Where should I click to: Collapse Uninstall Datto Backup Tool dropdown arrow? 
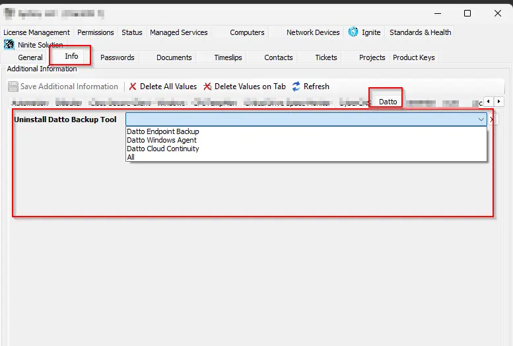[481, 120]
